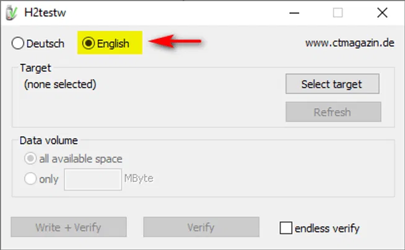Viewport: 405px width, 250px height.
Task: Open the www.ctmagazin.de link
Action: pyautogui.click(x=350, y=43)
